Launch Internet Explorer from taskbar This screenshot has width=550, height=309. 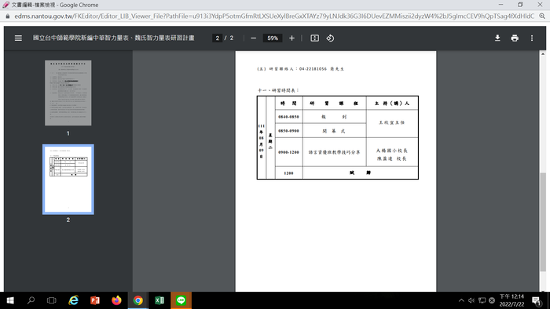(74, 300)
